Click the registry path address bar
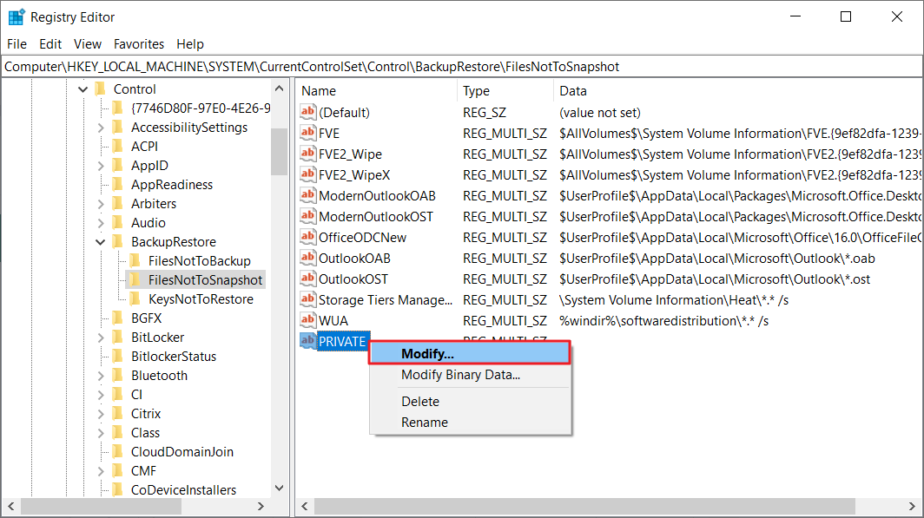The width and height of the screenshot is (924, 518). (x=347, y=66)
